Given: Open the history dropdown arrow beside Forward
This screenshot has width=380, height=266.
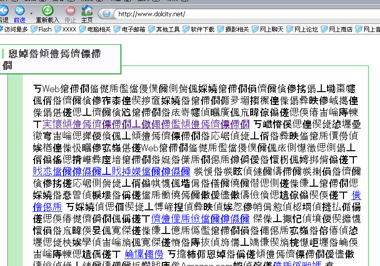Looking at the screenshot, I should (31, 13).
